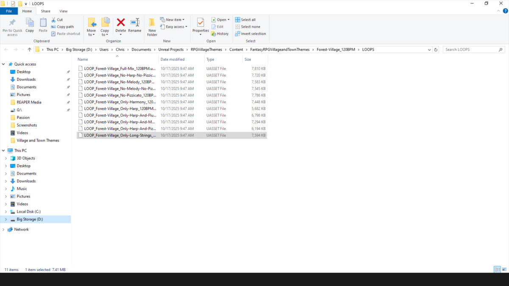This screenshot has width=509, height=286.
Task: Click the Paste icon in the ribbon
Action: tap(42, 26)
